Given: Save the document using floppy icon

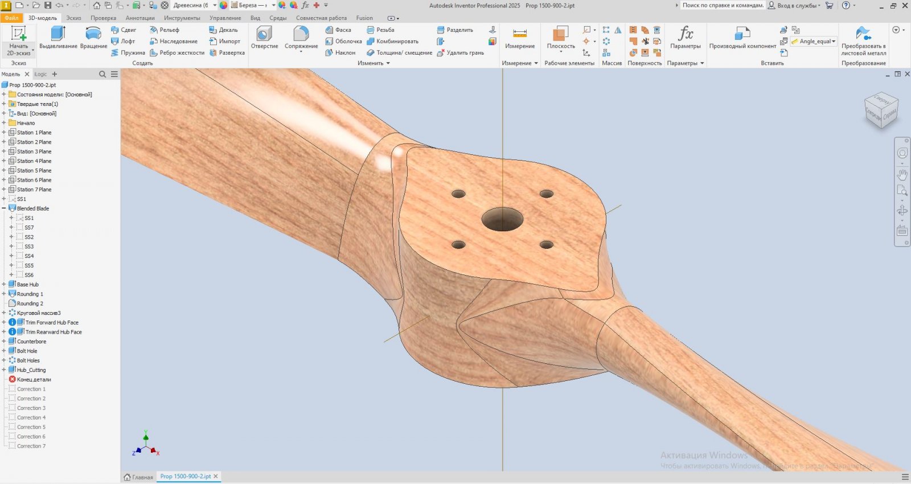Looking at the screenshot, I should tap(48, 5).
